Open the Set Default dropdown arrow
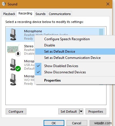 pyautogui.click(x=81, y=112)
